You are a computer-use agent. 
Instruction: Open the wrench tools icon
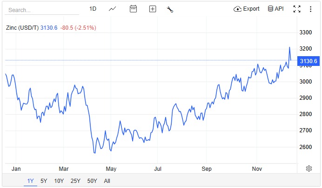point(170,9)
